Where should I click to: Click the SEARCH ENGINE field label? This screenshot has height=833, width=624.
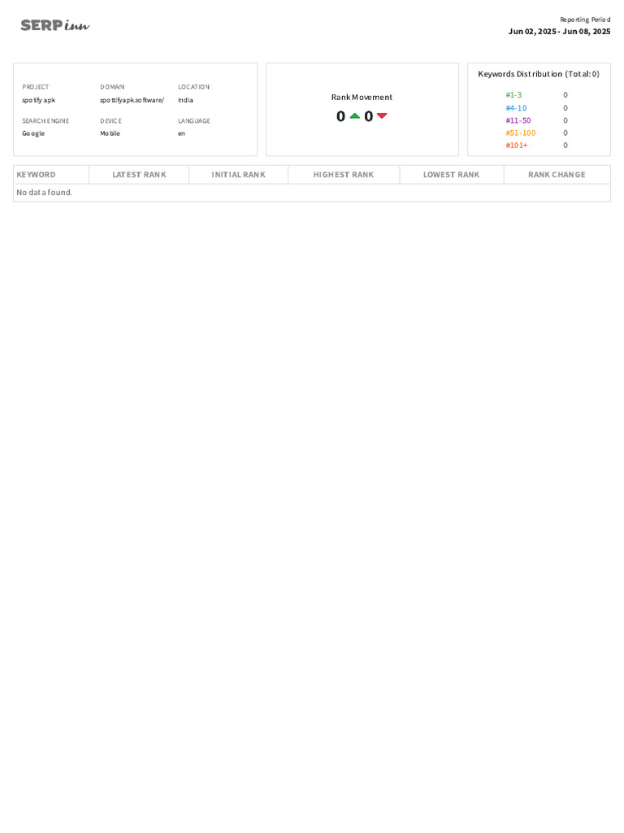click(45, 120)
